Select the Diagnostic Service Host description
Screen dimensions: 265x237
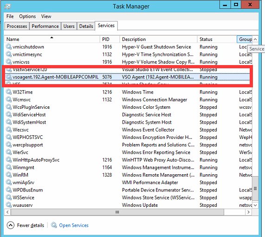[x=147, y=114]
